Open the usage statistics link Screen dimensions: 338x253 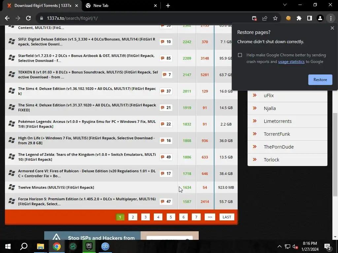tap(291, 62)
